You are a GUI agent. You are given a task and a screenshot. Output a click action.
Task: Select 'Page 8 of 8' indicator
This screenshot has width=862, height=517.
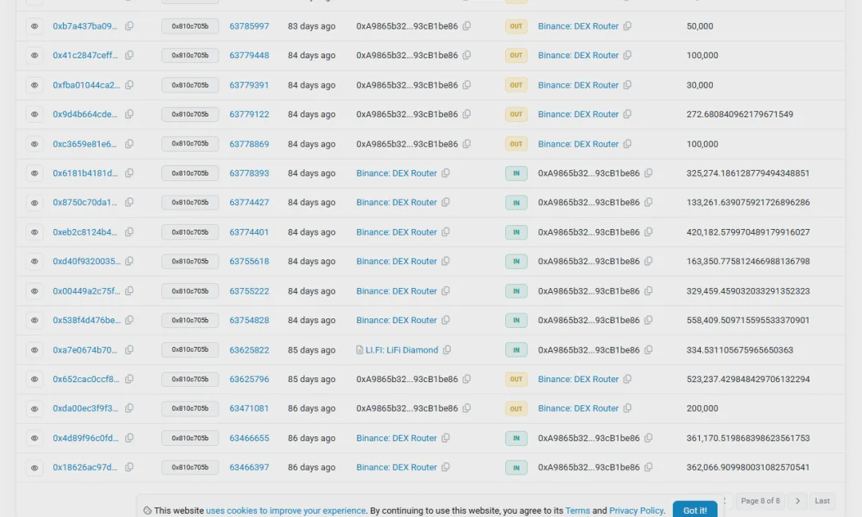tap(760, 501)
